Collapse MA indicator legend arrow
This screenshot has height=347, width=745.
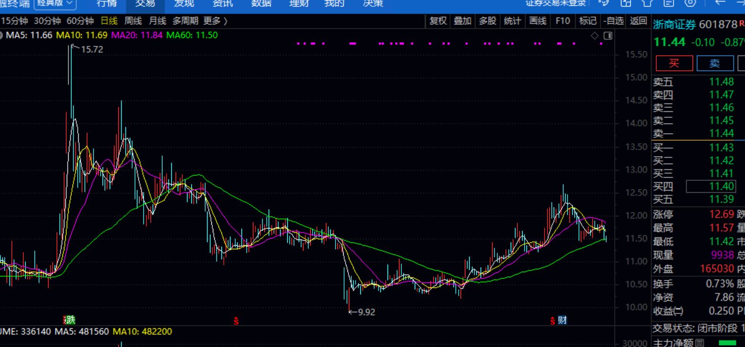click(2, 35)
